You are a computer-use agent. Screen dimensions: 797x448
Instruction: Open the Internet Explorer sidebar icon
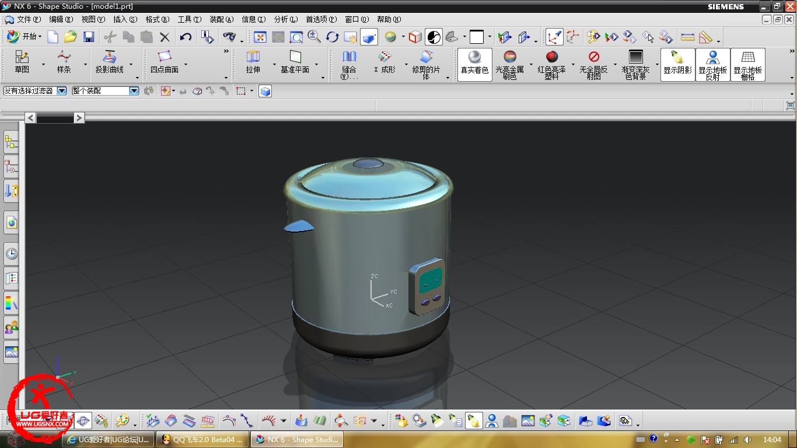pyautogui.click(x=11, y=222)
